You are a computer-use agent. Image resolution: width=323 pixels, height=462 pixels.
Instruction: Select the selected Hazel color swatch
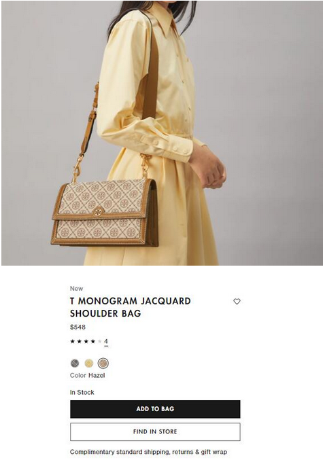pos(103,363)
